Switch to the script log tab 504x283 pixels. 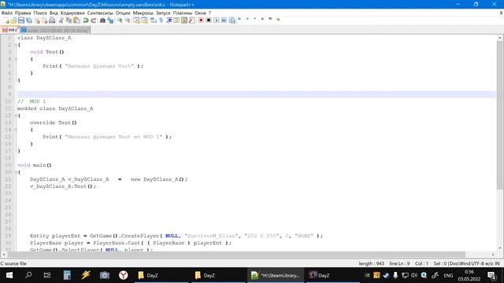point(55,30)
